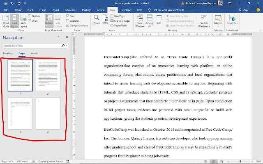Open the References tab
Viewport: 263px width, 164px height.
point(71,10)
